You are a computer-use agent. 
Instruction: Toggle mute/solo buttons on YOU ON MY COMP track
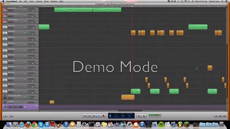tap(10, 98)
